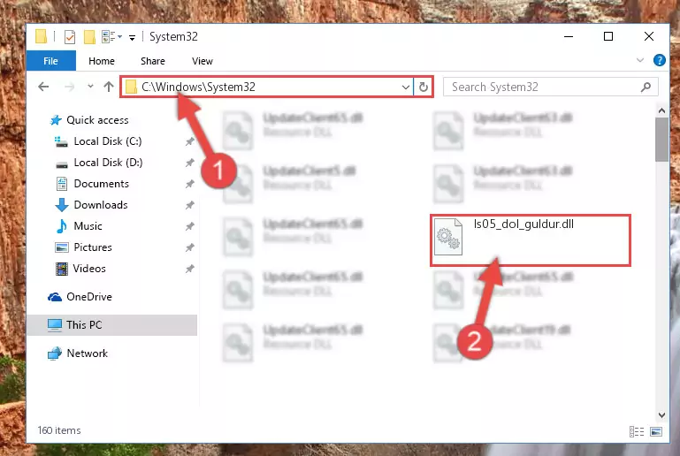Click the address bar path C:\Windows\System32
The height and width of the screenshot is (456, 680).
[199, 87]
